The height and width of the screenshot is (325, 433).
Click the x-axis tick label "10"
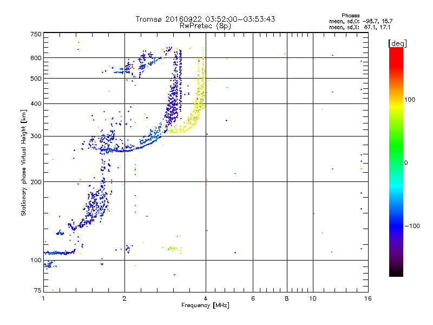(x=313, y=298)
